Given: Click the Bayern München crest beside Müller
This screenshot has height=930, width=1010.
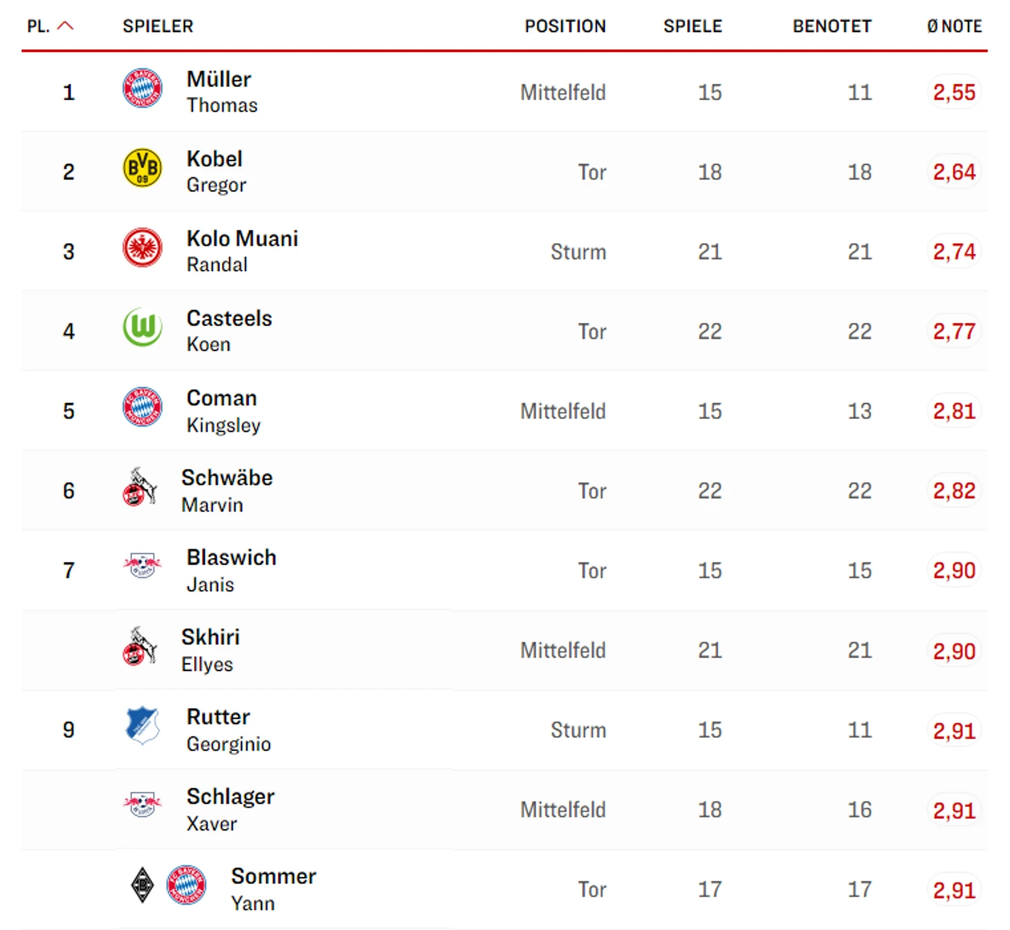Looking at the screenshot, I should tap(143, 89).
